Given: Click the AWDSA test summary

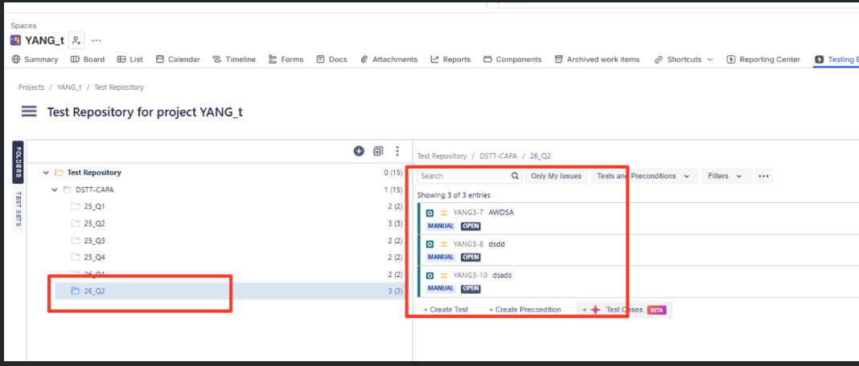Looking at the screenshot, I should coord(501,213).
